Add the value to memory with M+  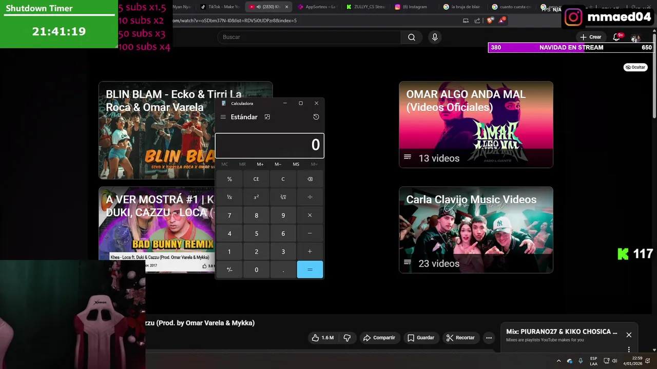(260, 164)
